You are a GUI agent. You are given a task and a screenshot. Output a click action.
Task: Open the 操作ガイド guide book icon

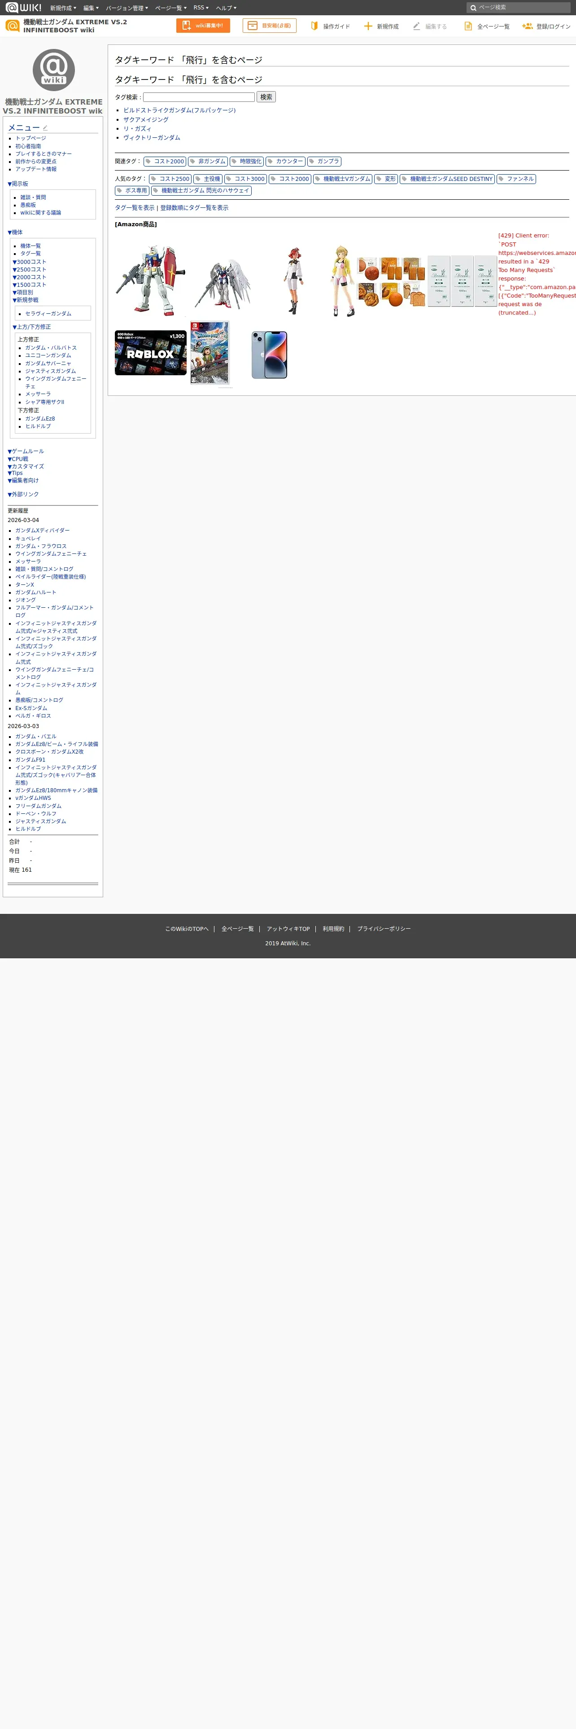[x=314, y=26]
